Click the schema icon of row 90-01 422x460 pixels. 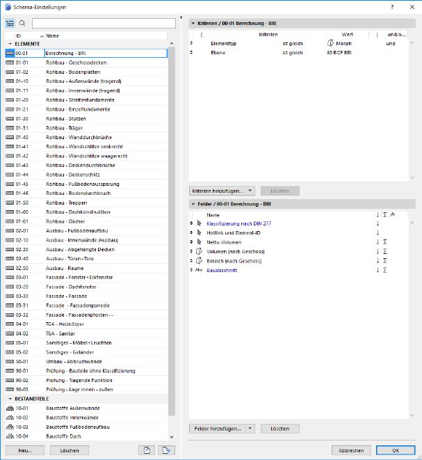coord(10,371)
